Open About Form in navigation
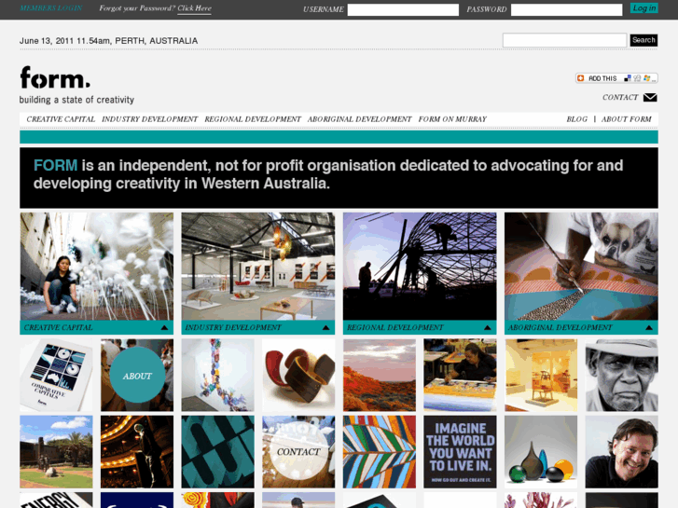The width and height of the screenshot is (678, 508). pos(626,119)
